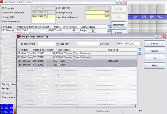Click the Amount column header in Bank-postings search
The width and height of the screenshot is (167, 114).
[52, 50]
